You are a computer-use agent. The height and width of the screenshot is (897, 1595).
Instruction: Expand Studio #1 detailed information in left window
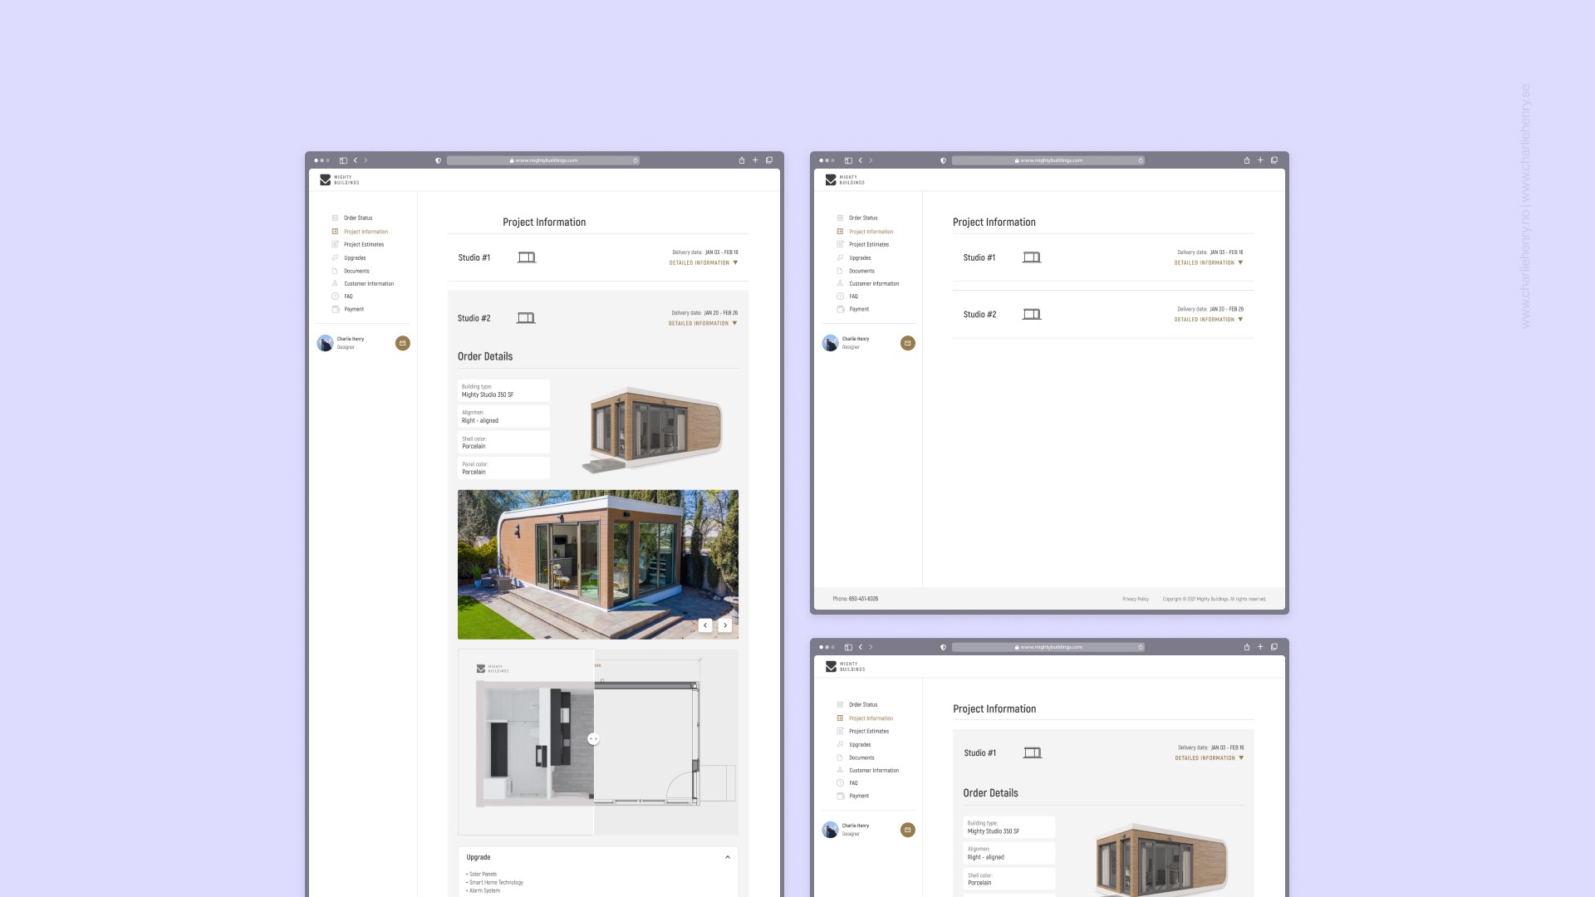coord(704,262)
